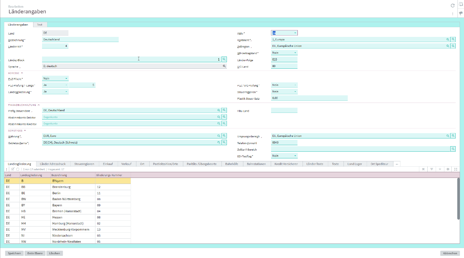Viewport: 464px width, 258px height.
Task: Open the filter icon above the table
Action: pyautogui.click(x=432, y=169)
